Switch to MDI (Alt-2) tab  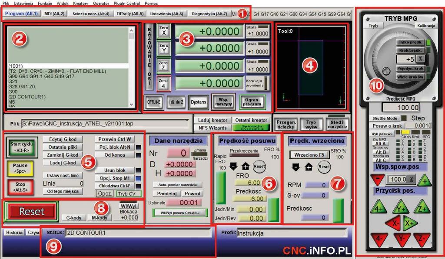(x=54, y=13)
